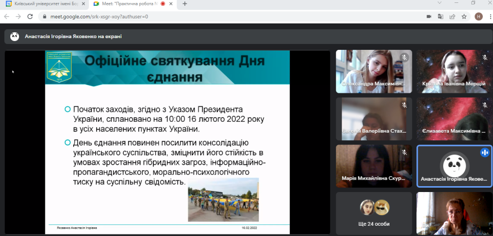Open the Chrome profile avatar
The width and height of the screenshot is (493, 236).
tap(478, 16)
